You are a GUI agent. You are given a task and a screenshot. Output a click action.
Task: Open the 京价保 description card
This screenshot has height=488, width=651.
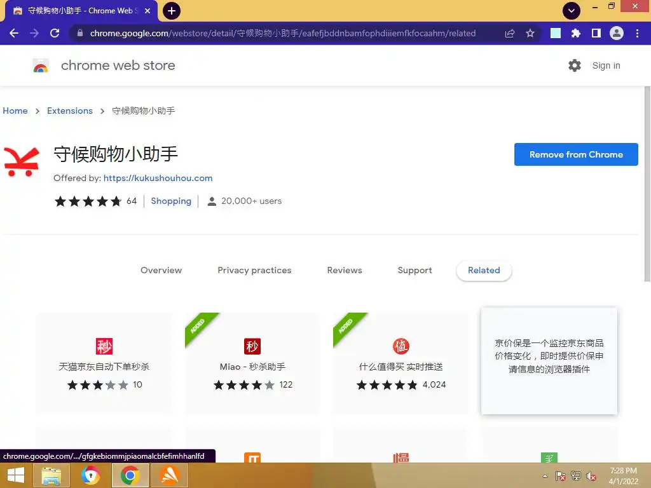coord(549,361)
